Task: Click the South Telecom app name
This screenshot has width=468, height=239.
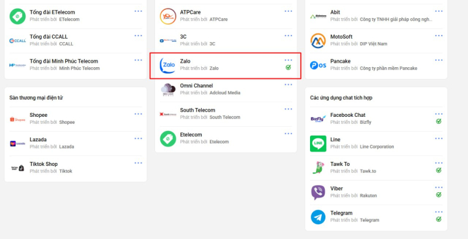Action: click(197, 110)
